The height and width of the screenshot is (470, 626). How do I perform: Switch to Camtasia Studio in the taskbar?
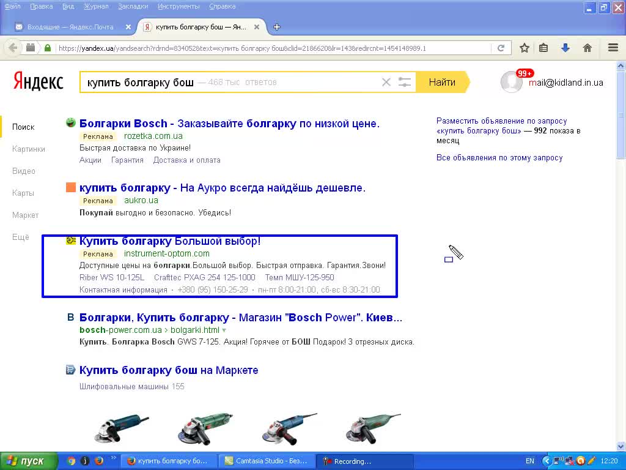tap(267, 461)
